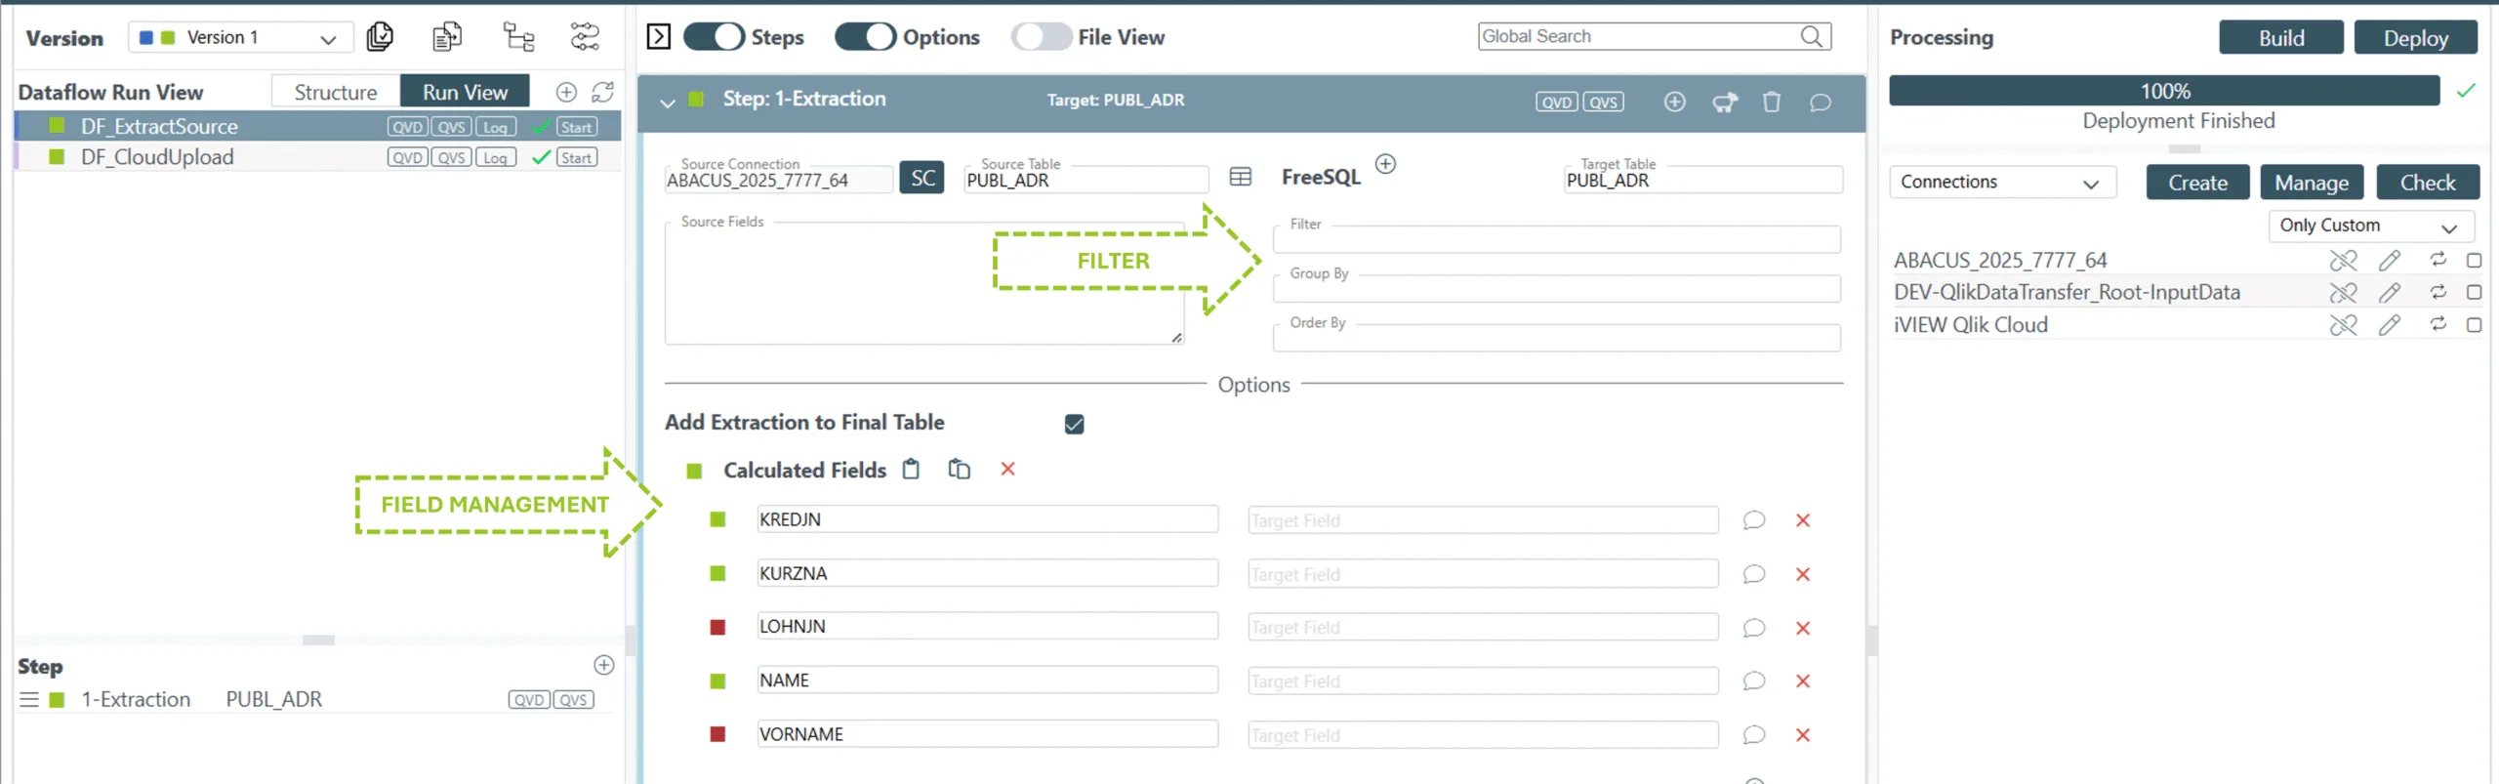Collapse the Step 1-Extraction header chevron
This screenshot has width=2499, height=784.
(x=668, y=102)
